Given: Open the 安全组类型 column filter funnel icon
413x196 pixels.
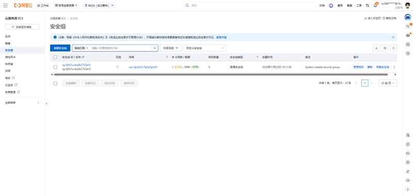Looking at the screenshot, I should [257, 57].
